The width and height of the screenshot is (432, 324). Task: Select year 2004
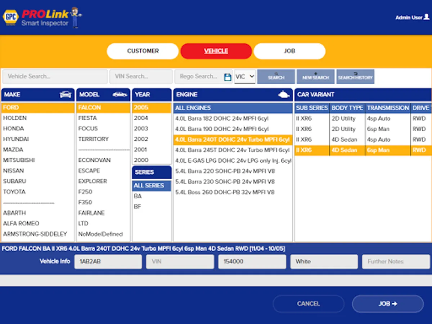[152, 118]
